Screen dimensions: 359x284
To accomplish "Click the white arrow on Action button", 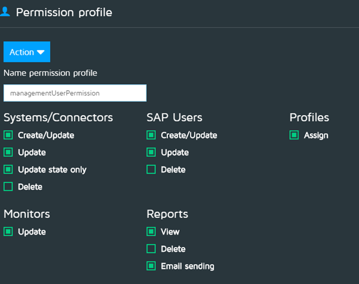I will click(x=41, y=53).
